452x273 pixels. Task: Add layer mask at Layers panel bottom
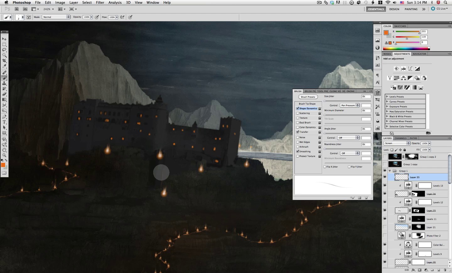(420, 270)
